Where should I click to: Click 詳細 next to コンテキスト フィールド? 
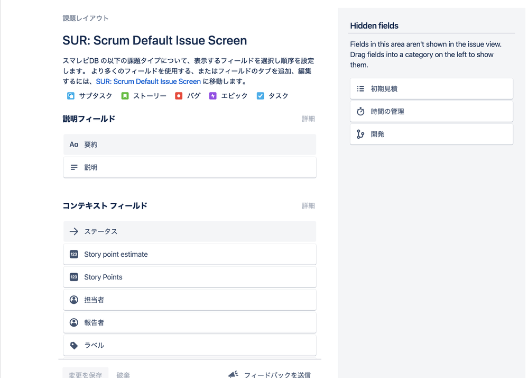(x=308, y=206)
